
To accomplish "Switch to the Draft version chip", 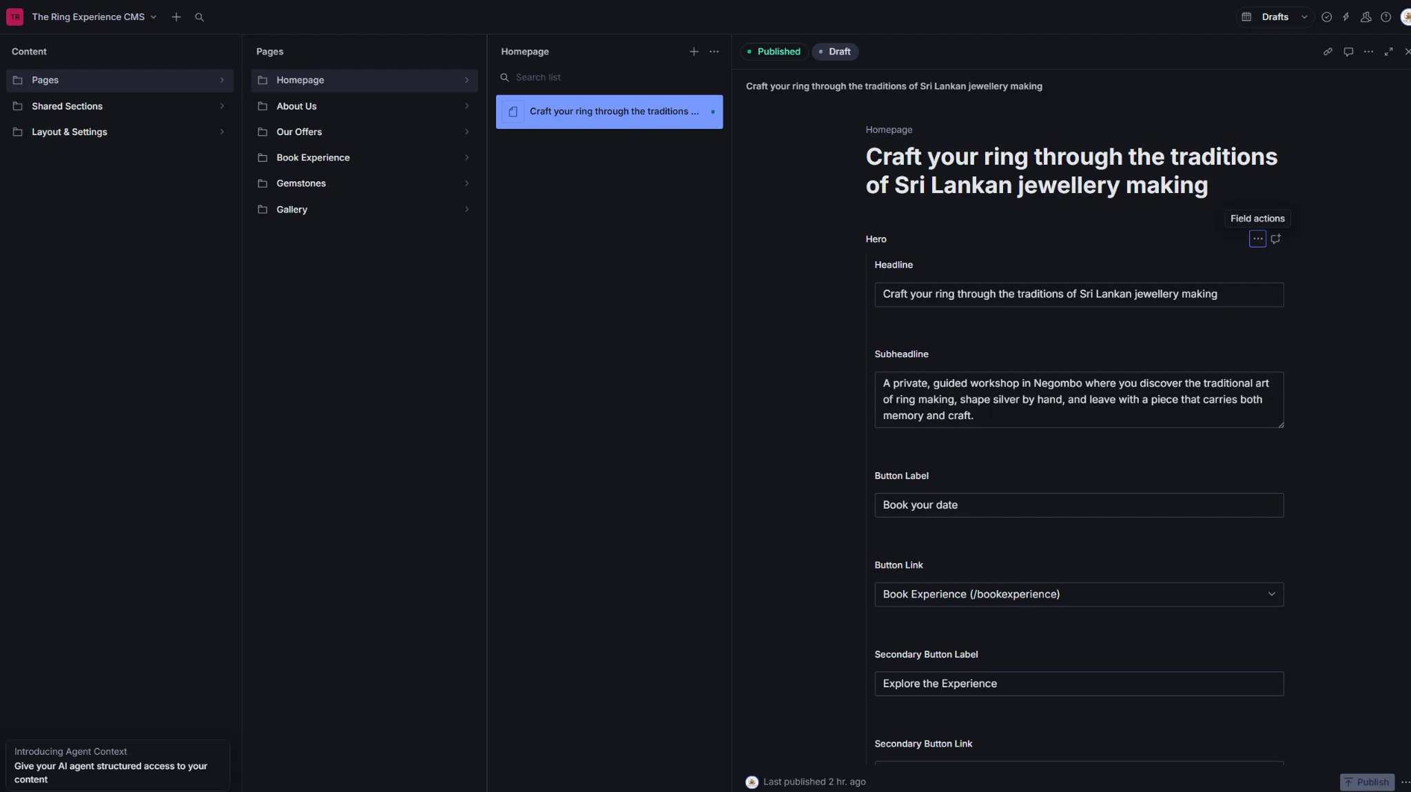I will point(835,52).
